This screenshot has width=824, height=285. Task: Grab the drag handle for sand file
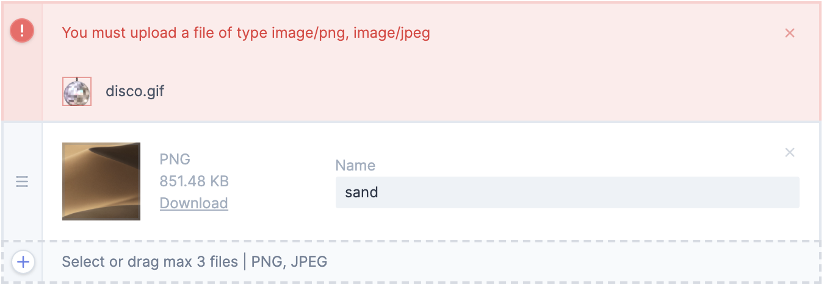click(x=22, y=181)
